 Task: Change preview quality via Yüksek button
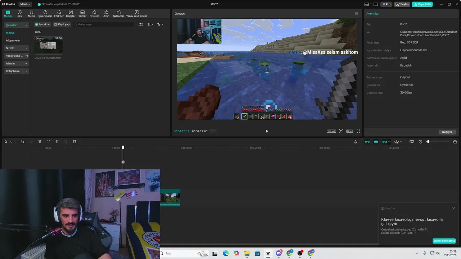(331, 131)
